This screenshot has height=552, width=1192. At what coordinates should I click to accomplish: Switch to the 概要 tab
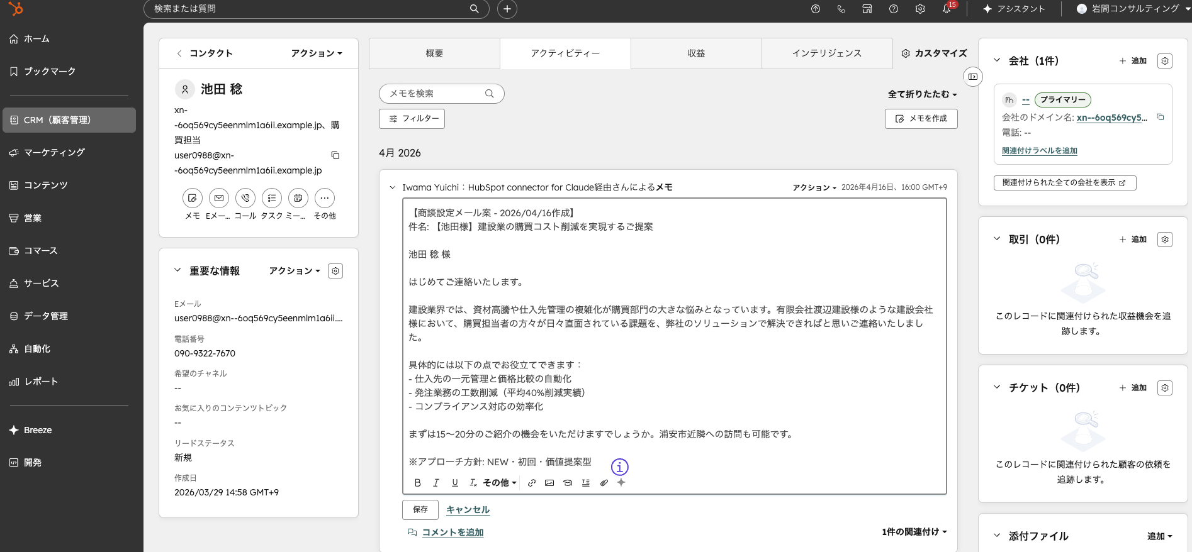point(434,53)
